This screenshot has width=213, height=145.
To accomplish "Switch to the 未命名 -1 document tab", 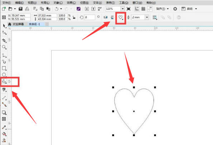I will [34, 24].
